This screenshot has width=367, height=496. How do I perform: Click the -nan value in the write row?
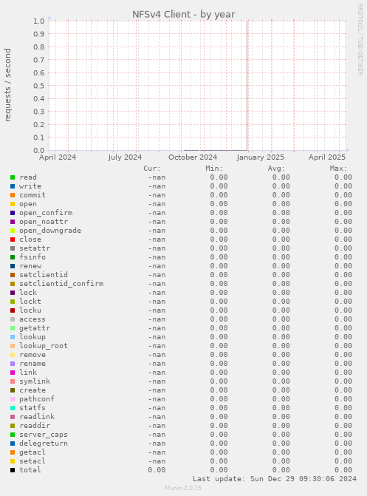point(157,186)
